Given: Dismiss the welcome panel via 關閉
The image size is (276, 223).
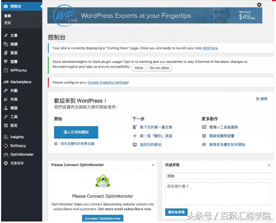Looking at the screenshot, I should [x=262, y=99].
